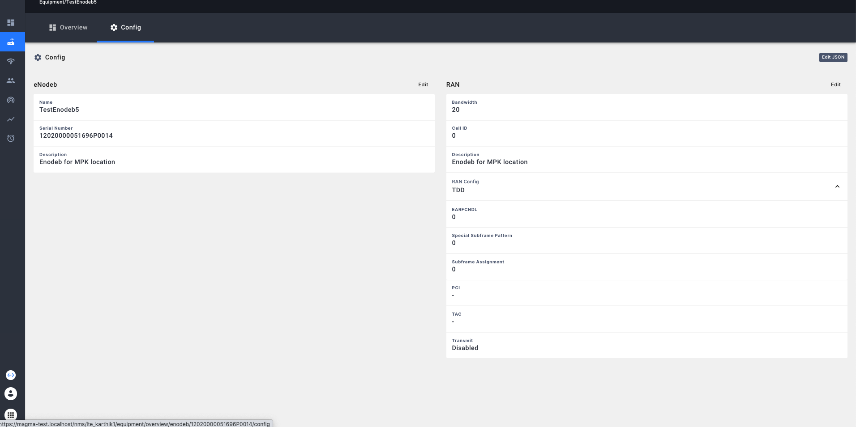Open the Swagger API icon near bottom
The image size is (856, 427).
point(11,375)
